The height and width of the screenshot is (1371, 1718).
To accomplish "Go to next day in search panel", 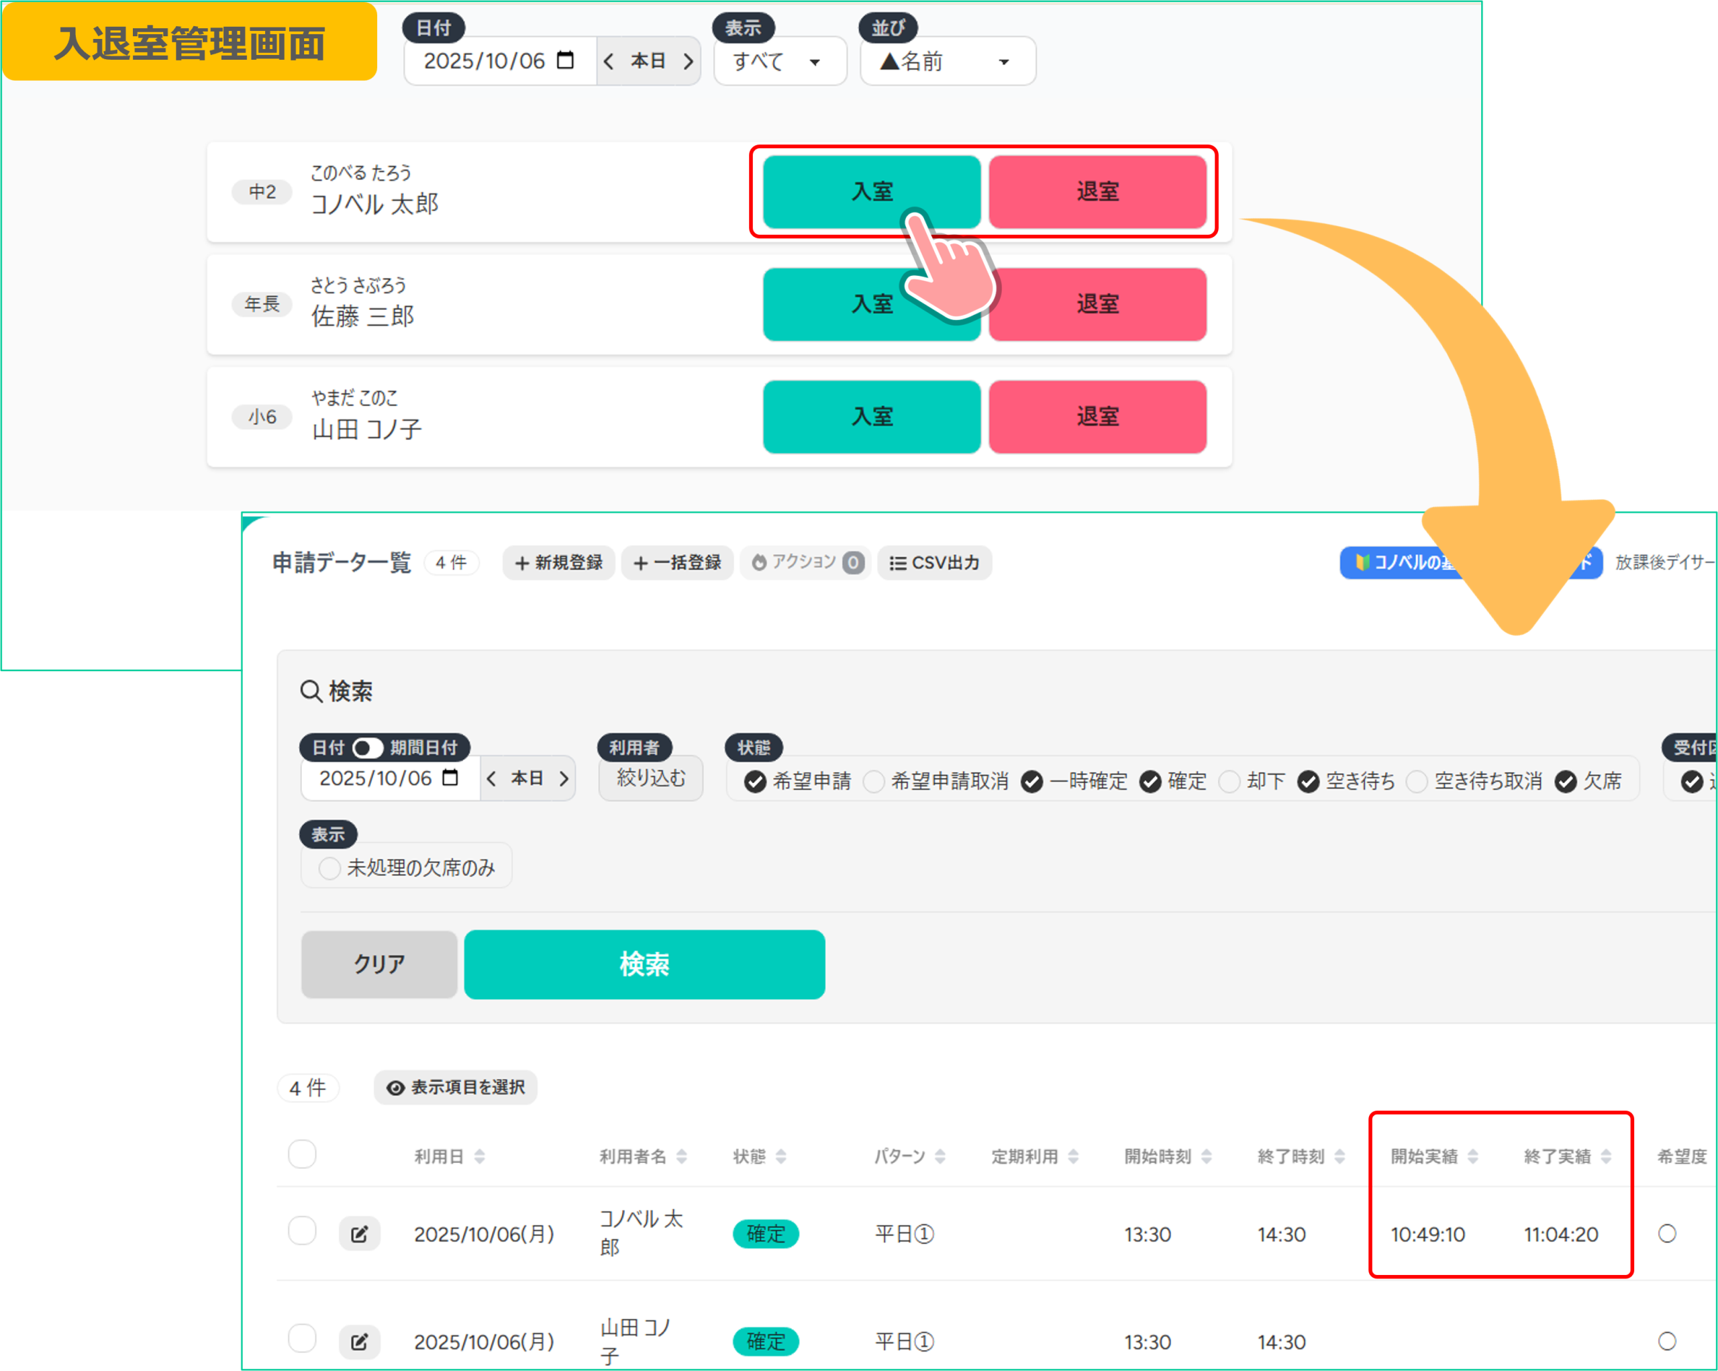I will [x=563, y=778].
